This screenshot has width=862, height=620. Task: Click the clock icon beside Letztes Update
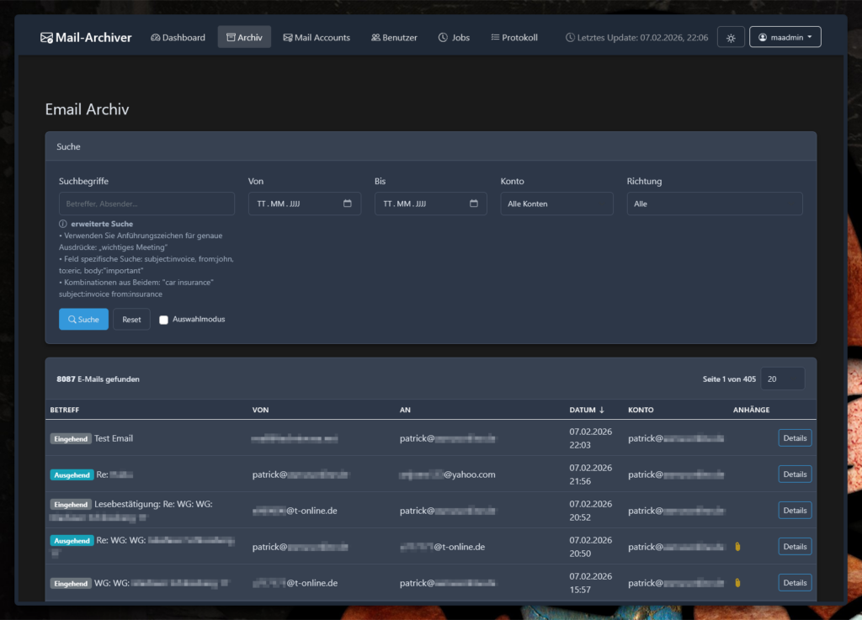tap(570, 38)
